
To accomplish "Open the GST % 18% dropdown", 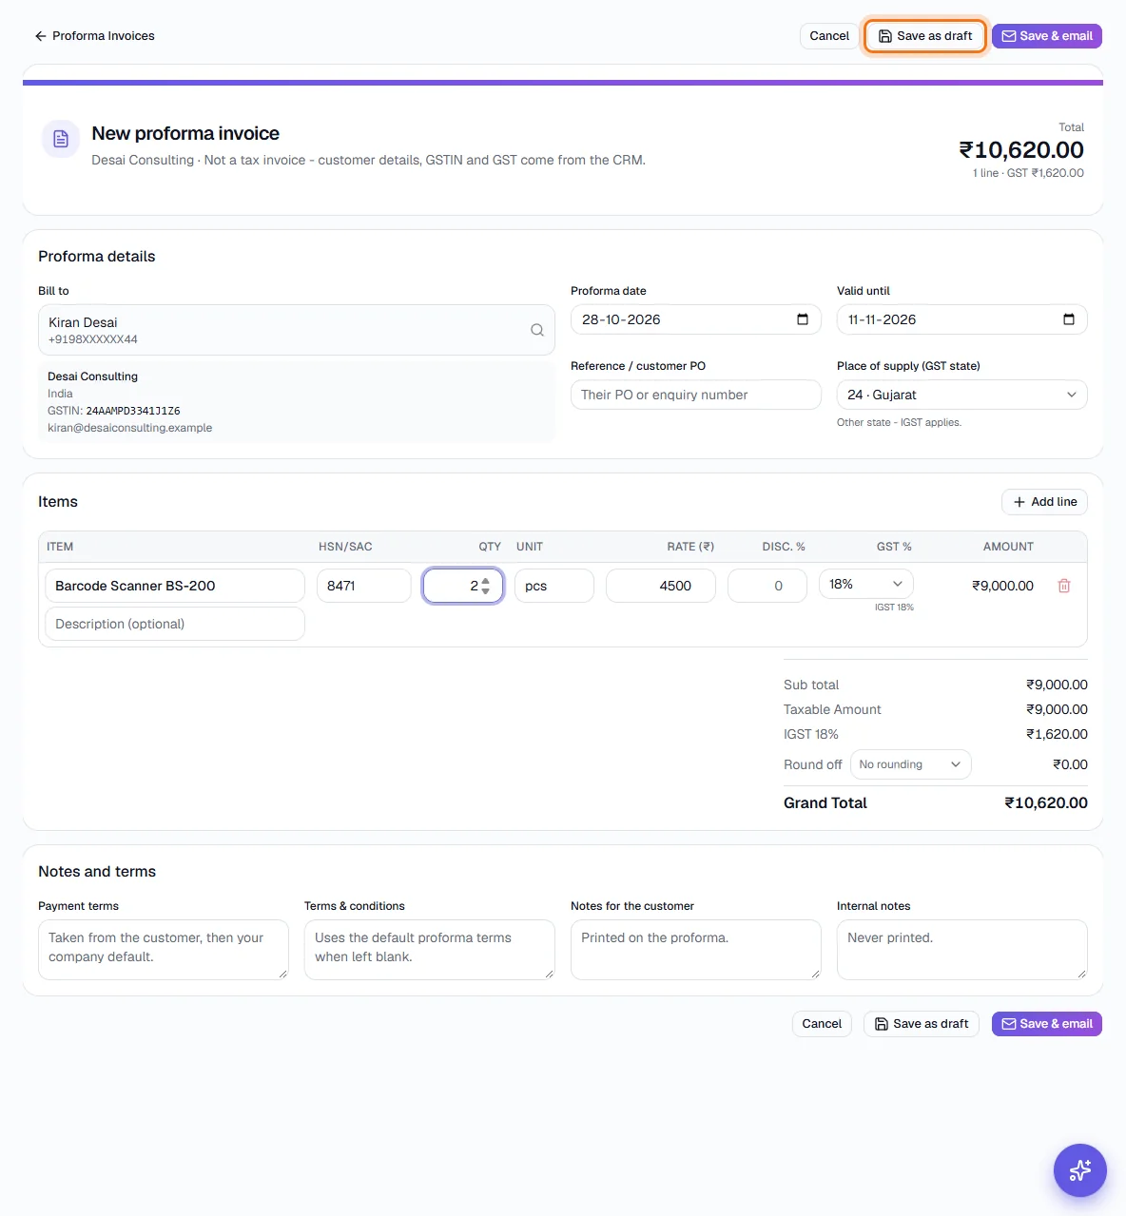I will click(x=866, y=584).
